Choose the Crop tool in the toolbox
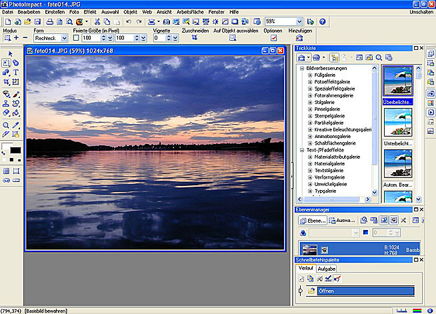This screenshot has width=436, height=314. pyautogui.click(x=6, y=82)
